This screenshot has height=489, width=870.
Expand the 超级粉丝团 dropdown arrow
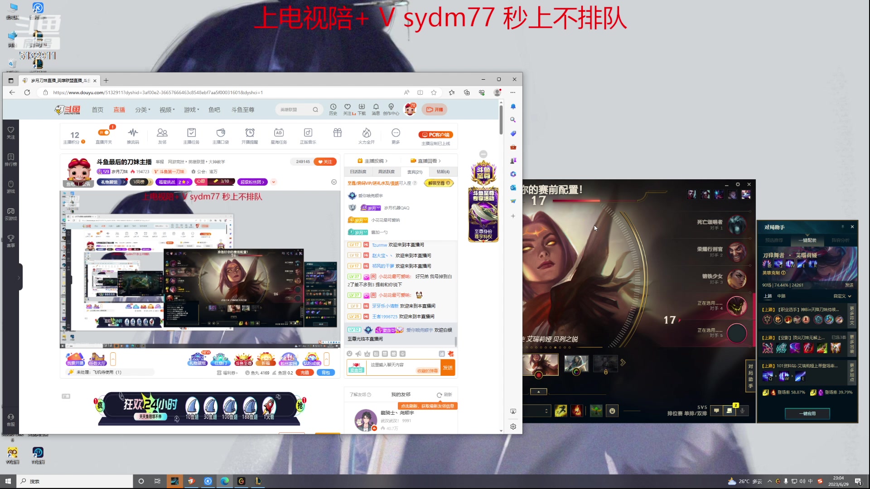pos(274,182)
